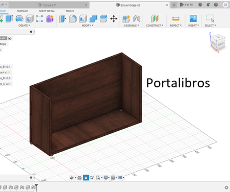This screenshot has width=230, height=192.
Task: Select the Offset Face tool
Action: point(104,18)
